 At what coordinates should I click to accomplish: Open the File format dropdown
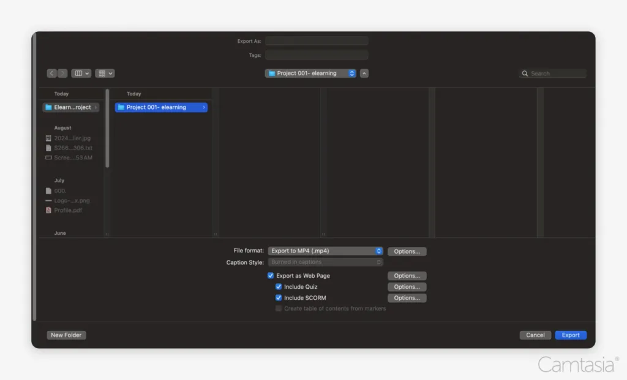pyautogui.click(x=326, y=251)
